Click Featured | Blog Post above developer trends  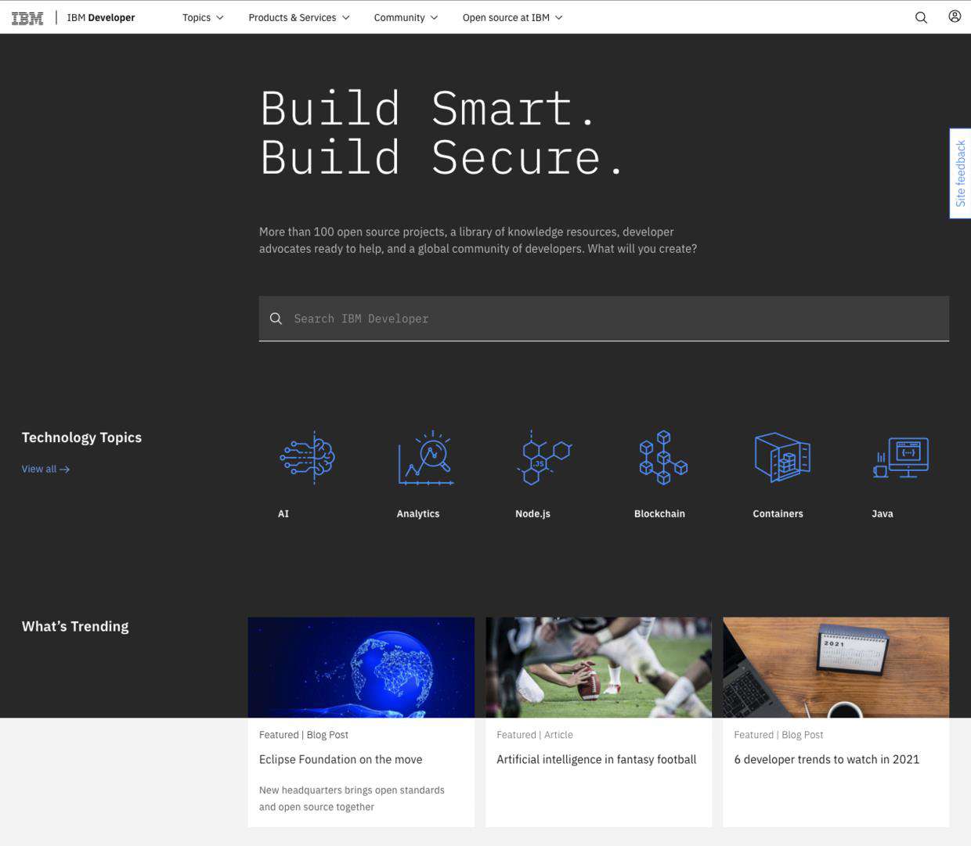[778, 735]
